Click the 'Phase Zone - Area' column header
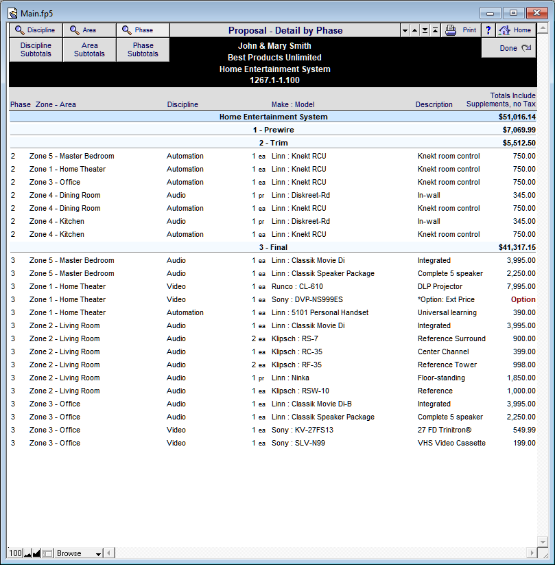The height and width of the screenshot is (565, 555). pos(43,104)
